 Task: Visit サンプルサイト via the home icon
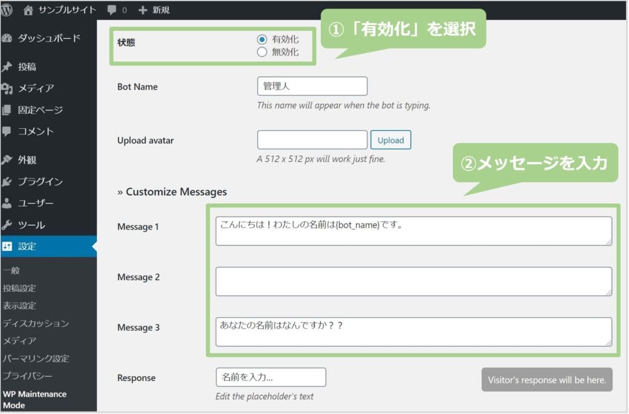29,9
